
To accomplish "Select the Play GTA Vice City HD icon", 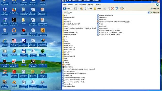I will [14, 43].
